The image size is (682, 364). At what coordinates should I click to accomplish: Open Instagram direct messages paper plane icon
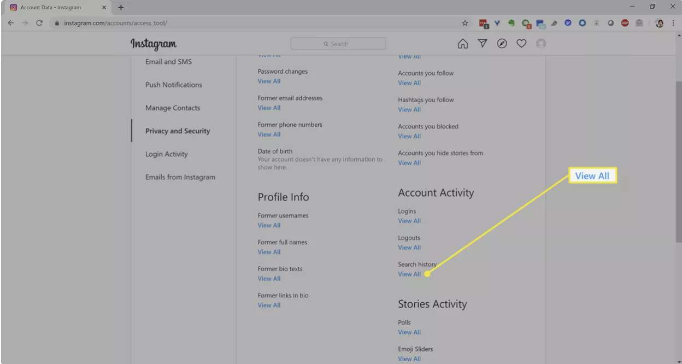pyautogui.click(x=482, y=44)
